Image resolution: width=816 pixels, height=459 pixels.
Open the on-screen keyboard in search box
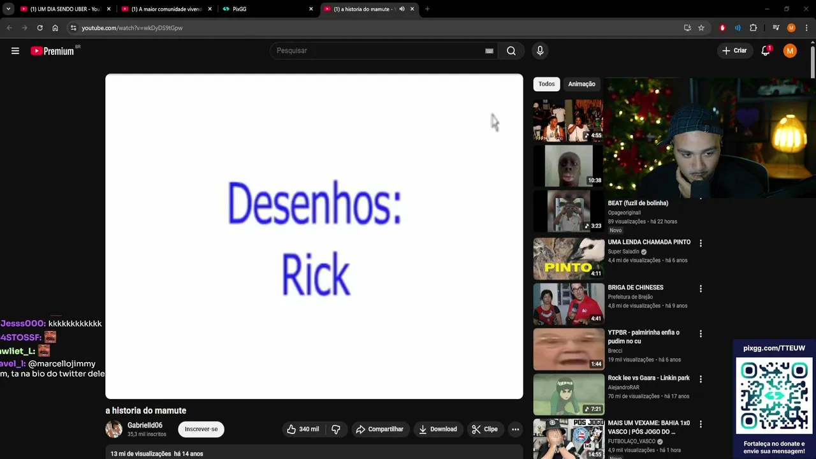pos(489,51)
